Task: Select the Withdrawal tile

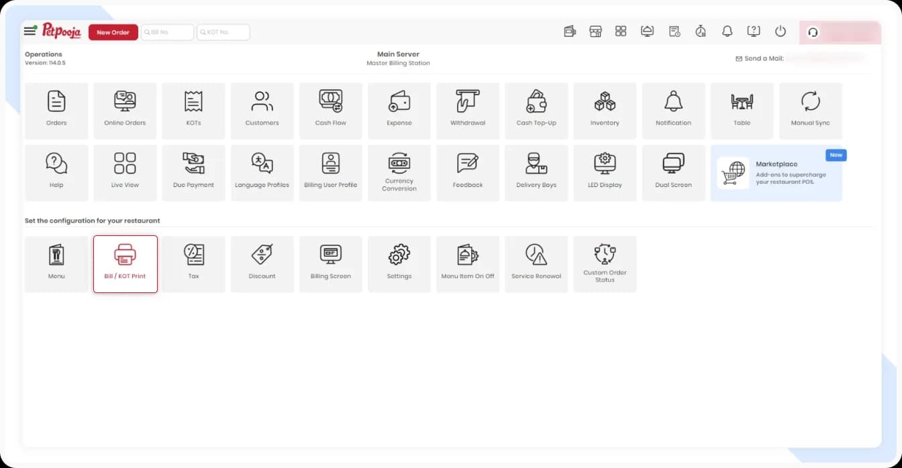Action: coord(467,111)
